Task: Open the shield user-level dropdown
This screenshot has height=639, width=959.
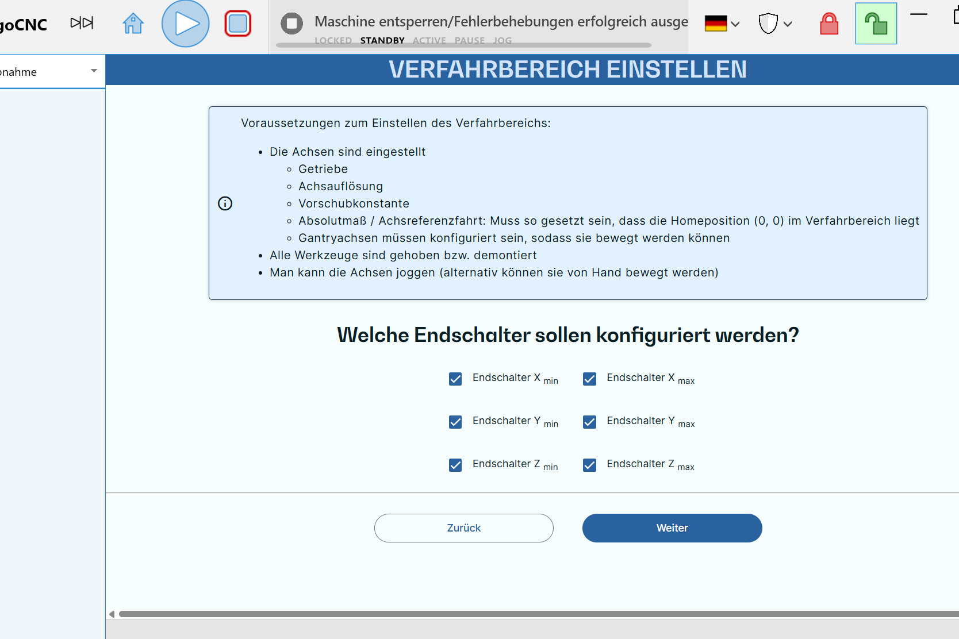Action: pyautogui.click(x=775, y=24)
